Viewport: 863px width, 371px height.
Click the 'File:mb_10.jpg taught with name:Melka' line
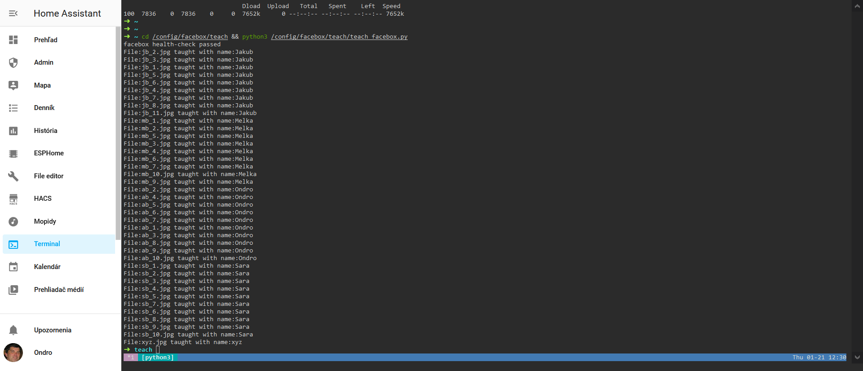(190, 174)
